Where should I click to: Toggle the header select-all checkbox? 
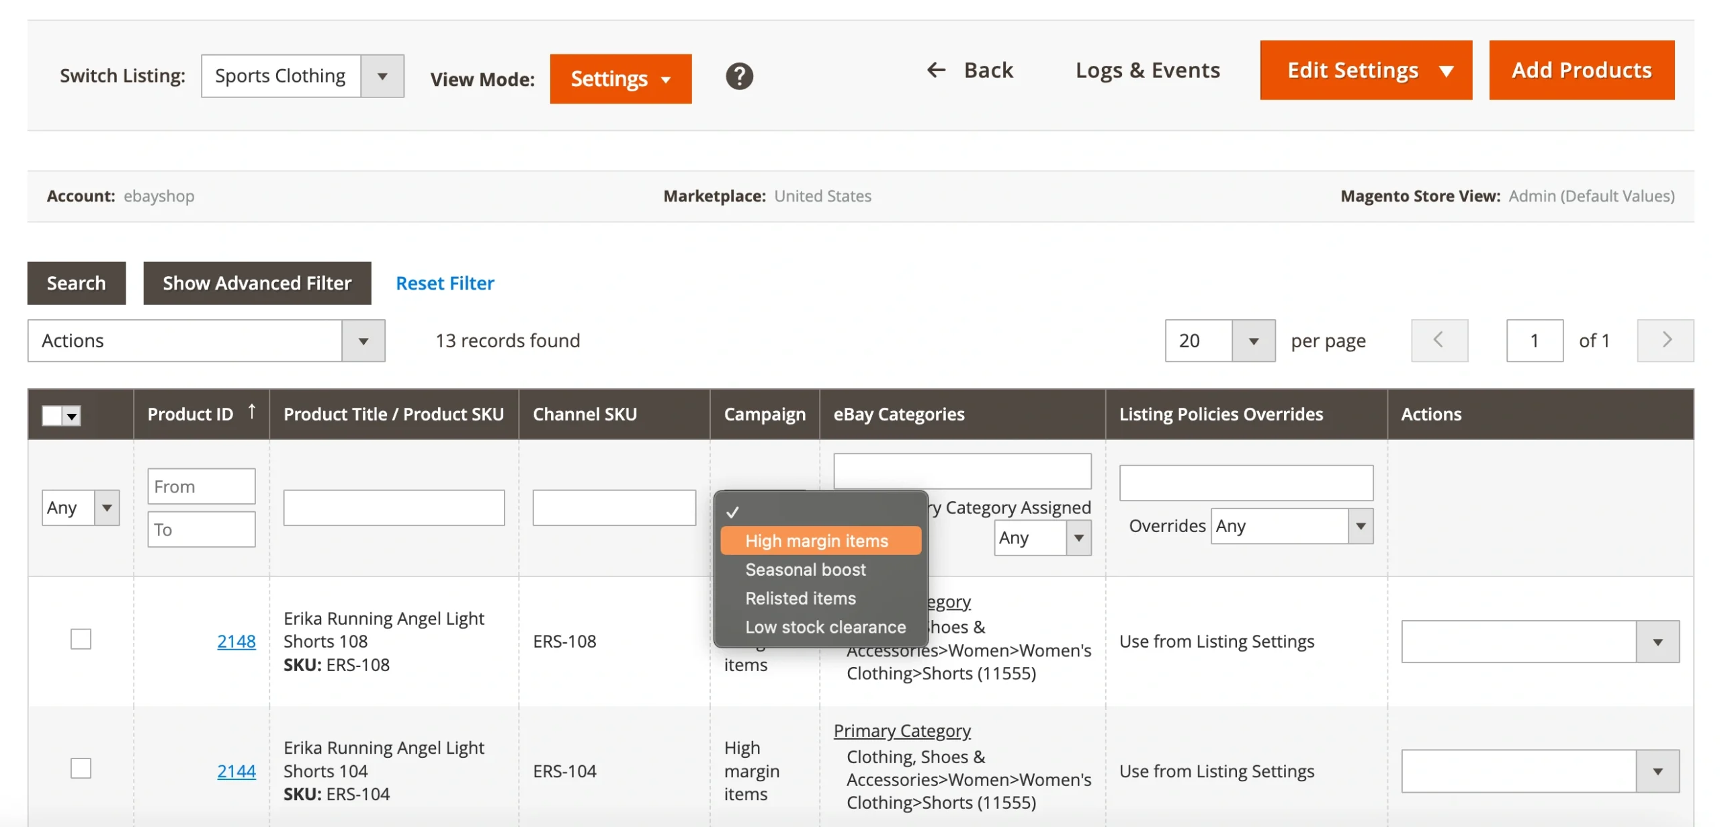coord(52,416)
